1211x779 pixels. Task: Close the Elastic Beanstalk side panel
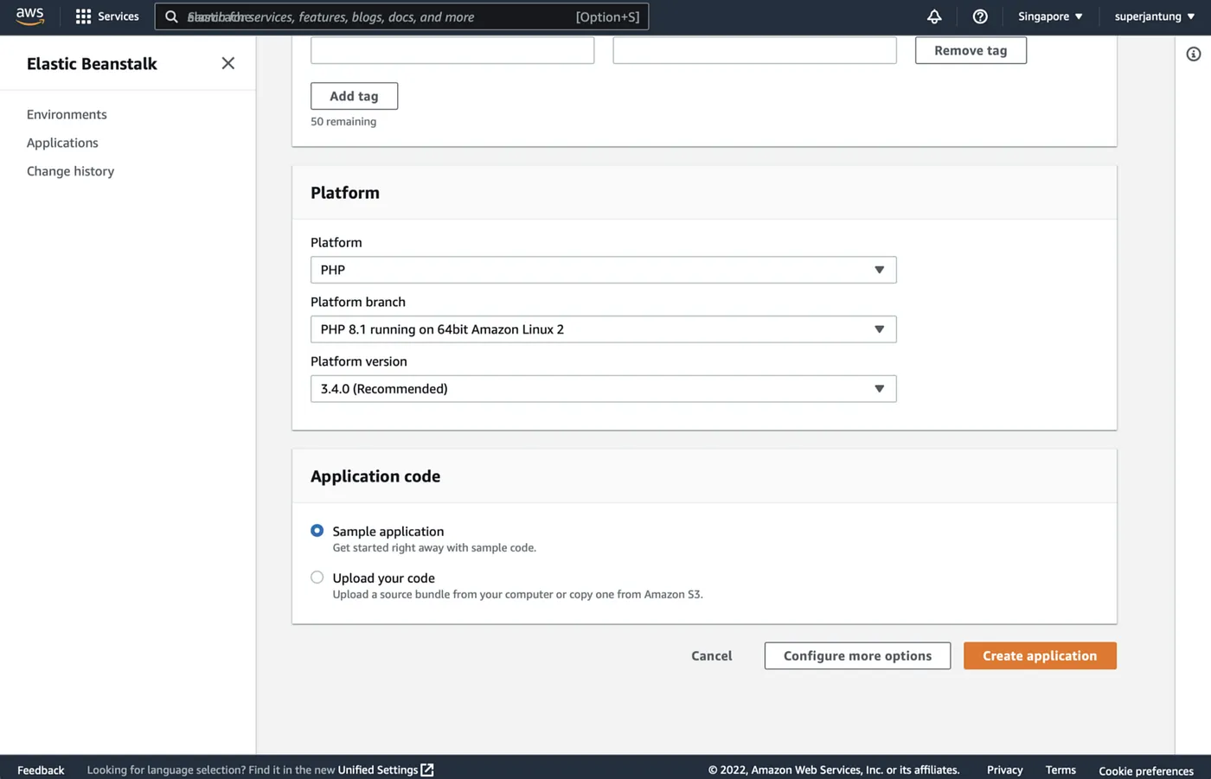coord(228,63)
